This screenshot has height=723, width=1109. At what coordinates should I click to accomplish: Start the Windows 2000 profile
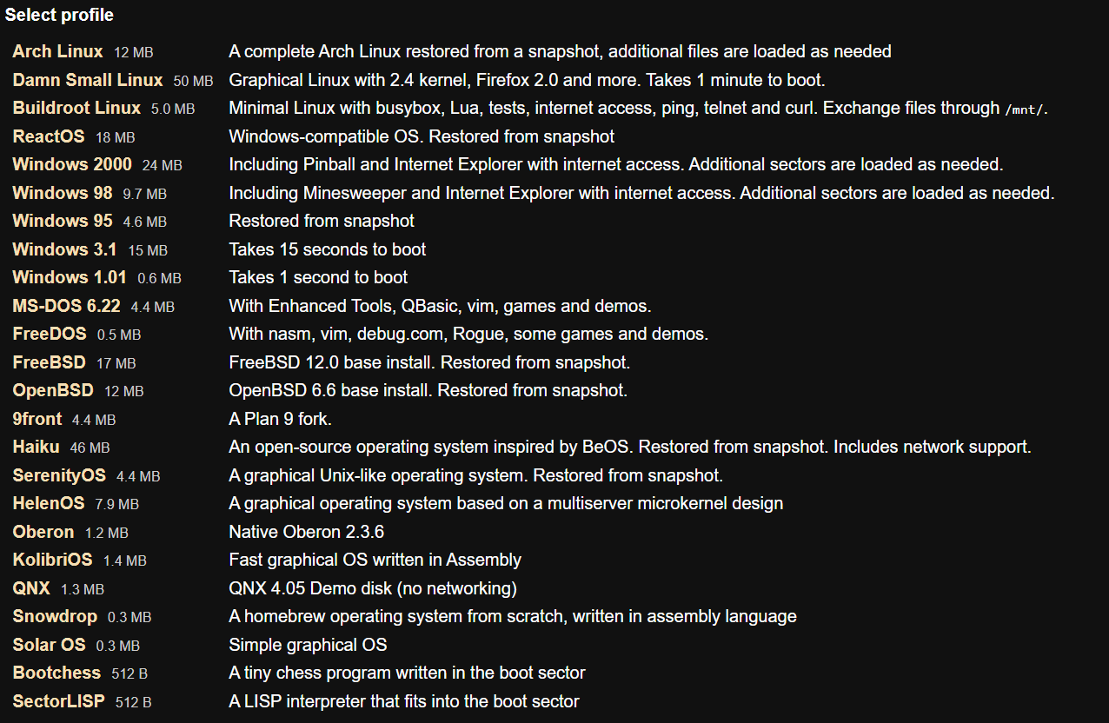72,164
